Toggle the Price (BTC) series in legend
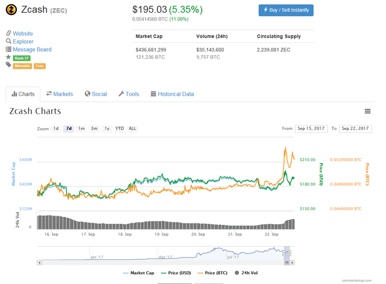This screenshot has height=284, width=386. point(212,273)
